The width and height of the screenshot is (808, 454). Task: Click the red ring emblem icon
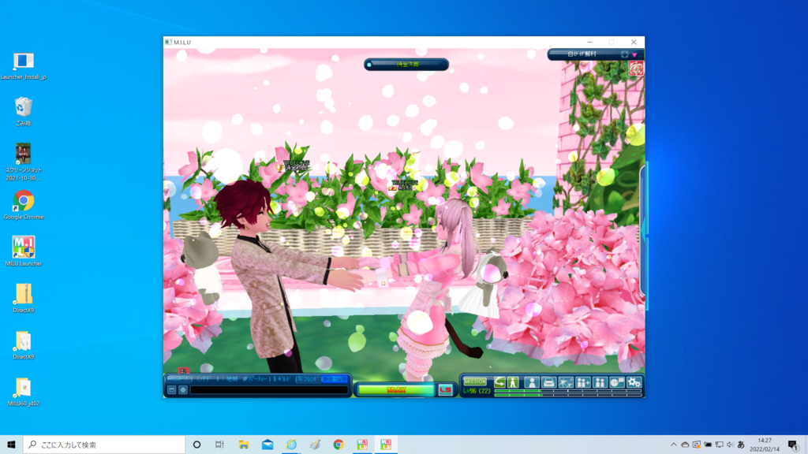click(636, 69)
